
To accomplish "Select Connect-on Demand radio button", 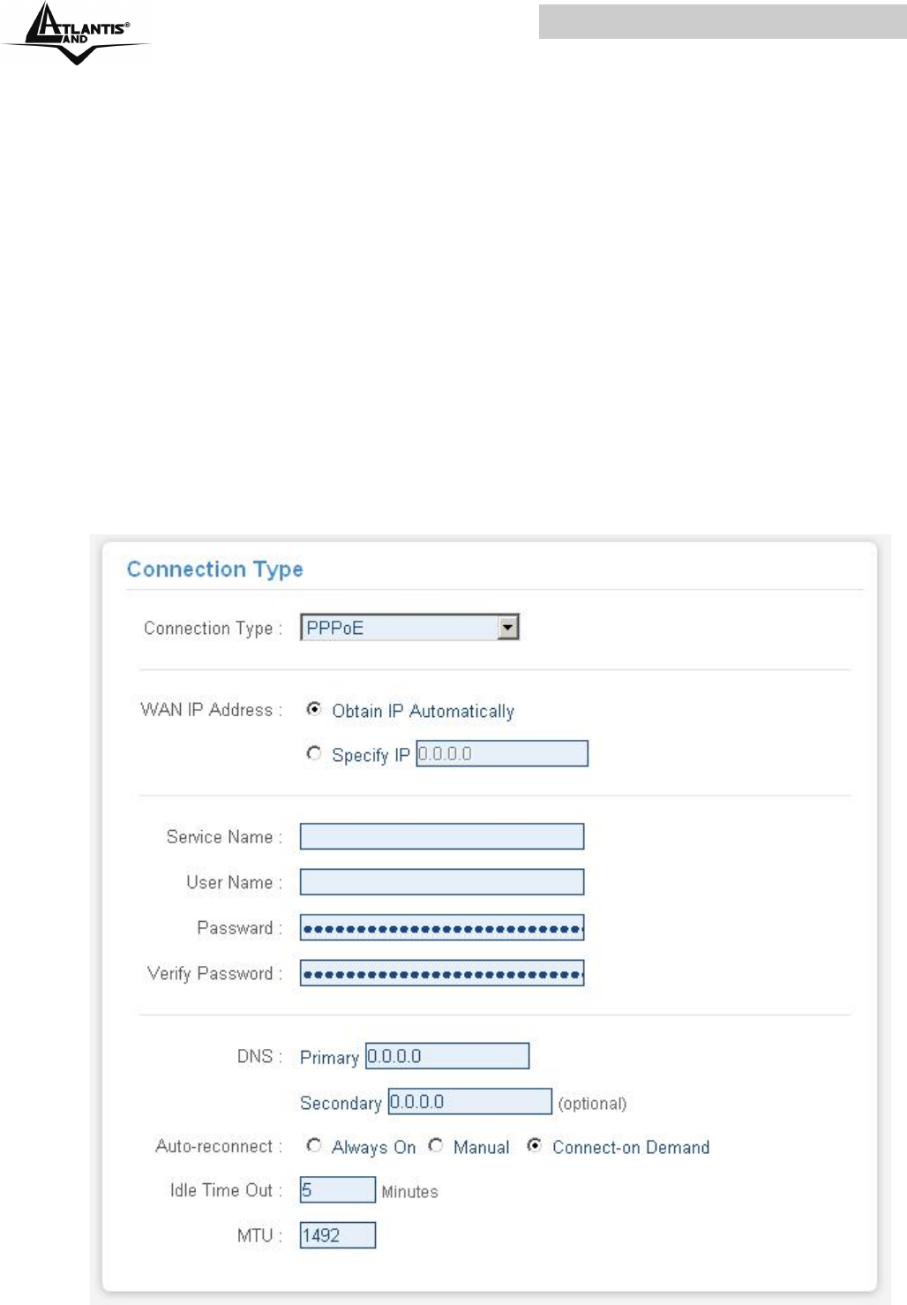I will point(534,1145).
